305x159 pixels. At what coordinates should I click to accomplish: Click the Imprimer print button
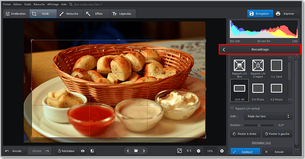point(286,14)
